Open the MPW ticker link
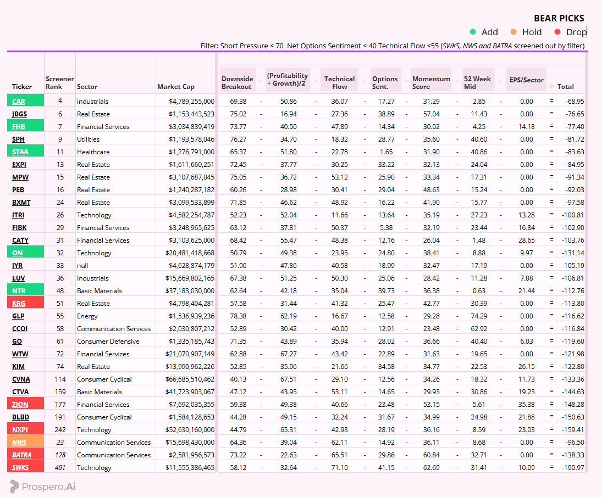This screenshot has height=498, width=602. click(x=20, y=177)
